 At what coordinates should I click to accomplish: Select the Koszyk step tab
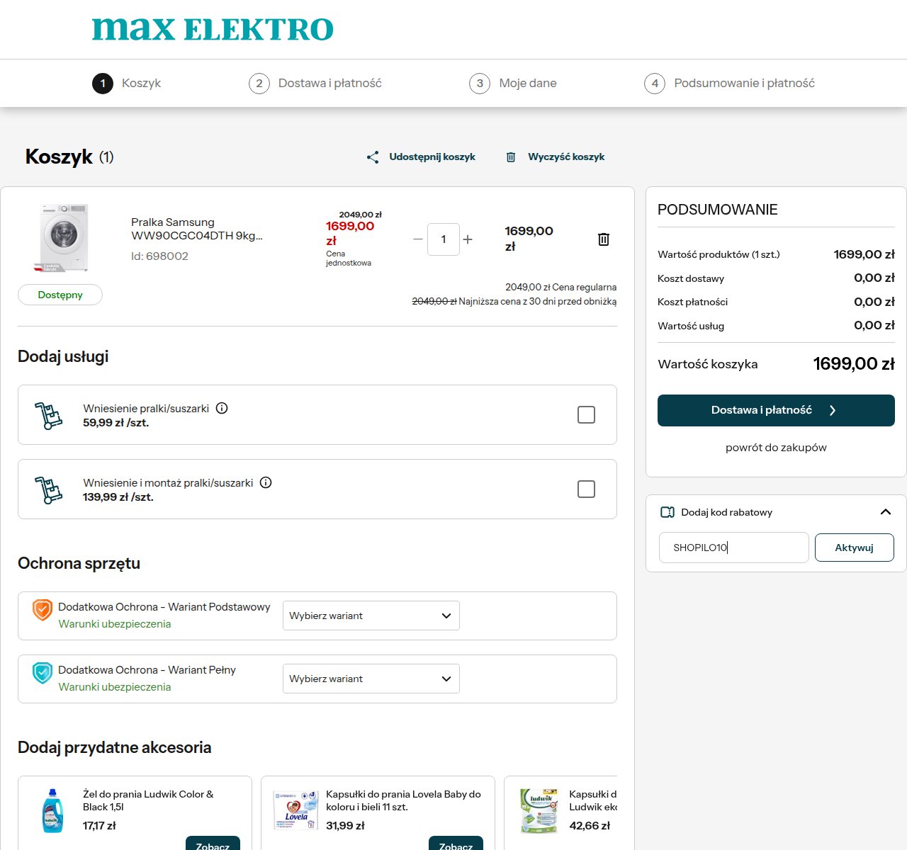(x=127, y=84)
